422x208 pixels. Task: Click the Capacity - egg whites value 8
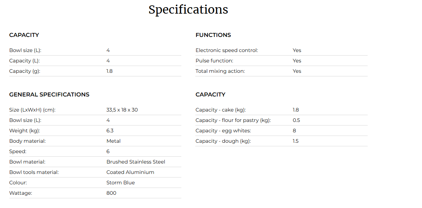pos(294,131)
